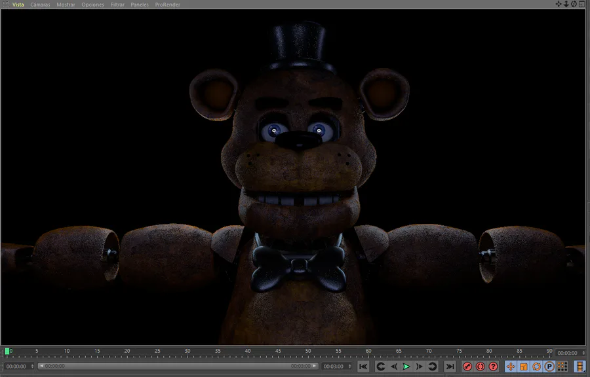Image resolution: width=590 pixels, height=377 pixels.
Task: Open the filmstrip playback options dropdown
Action: click(580, 367)
